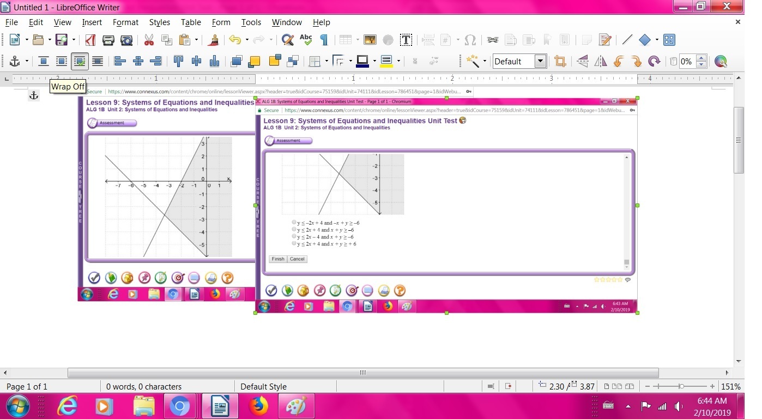
Task: Click the Bring to Front icon
Action: click(236, 62)
